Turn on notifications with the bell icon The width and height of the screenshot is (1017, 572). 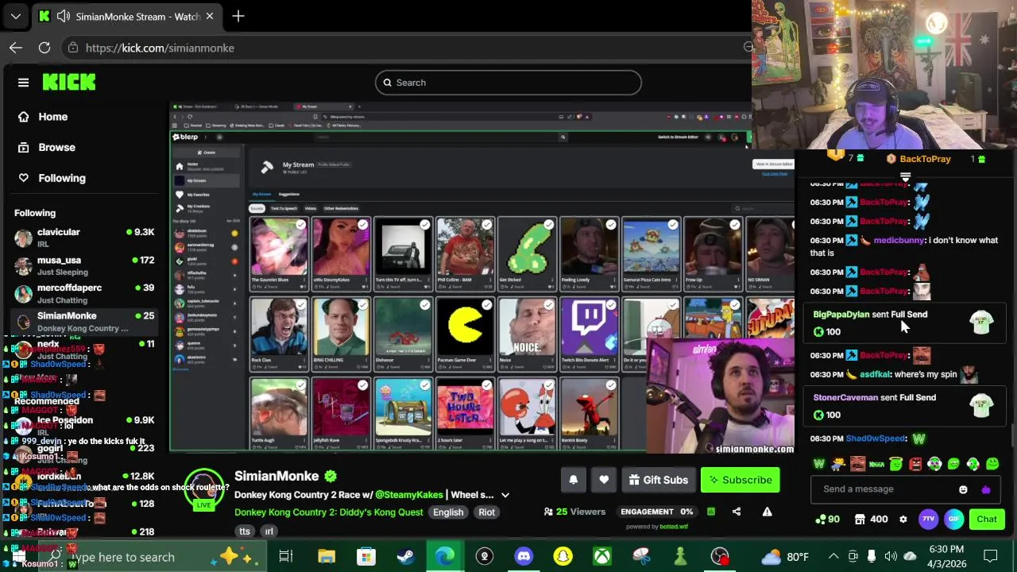573,480
